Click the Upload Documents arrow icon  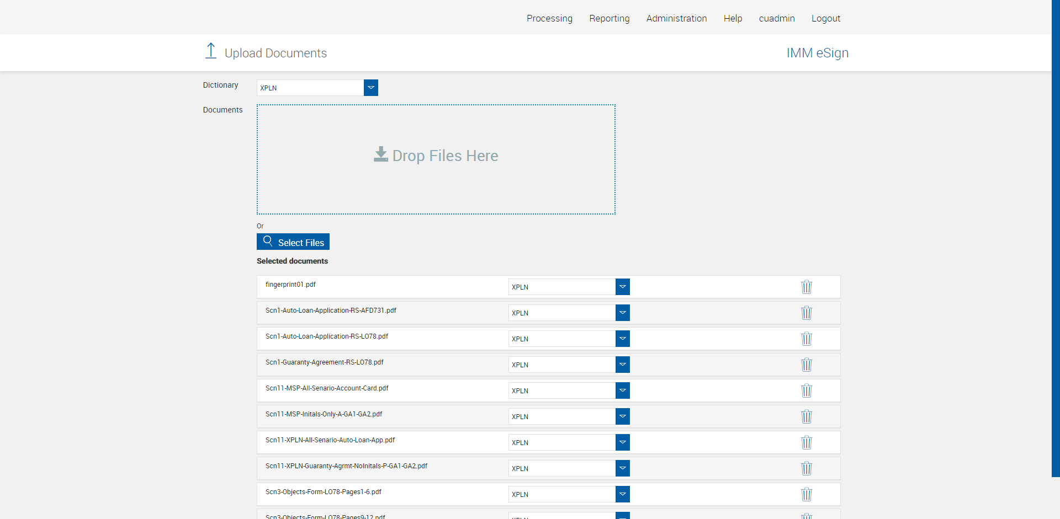click(x=210, y=51)
